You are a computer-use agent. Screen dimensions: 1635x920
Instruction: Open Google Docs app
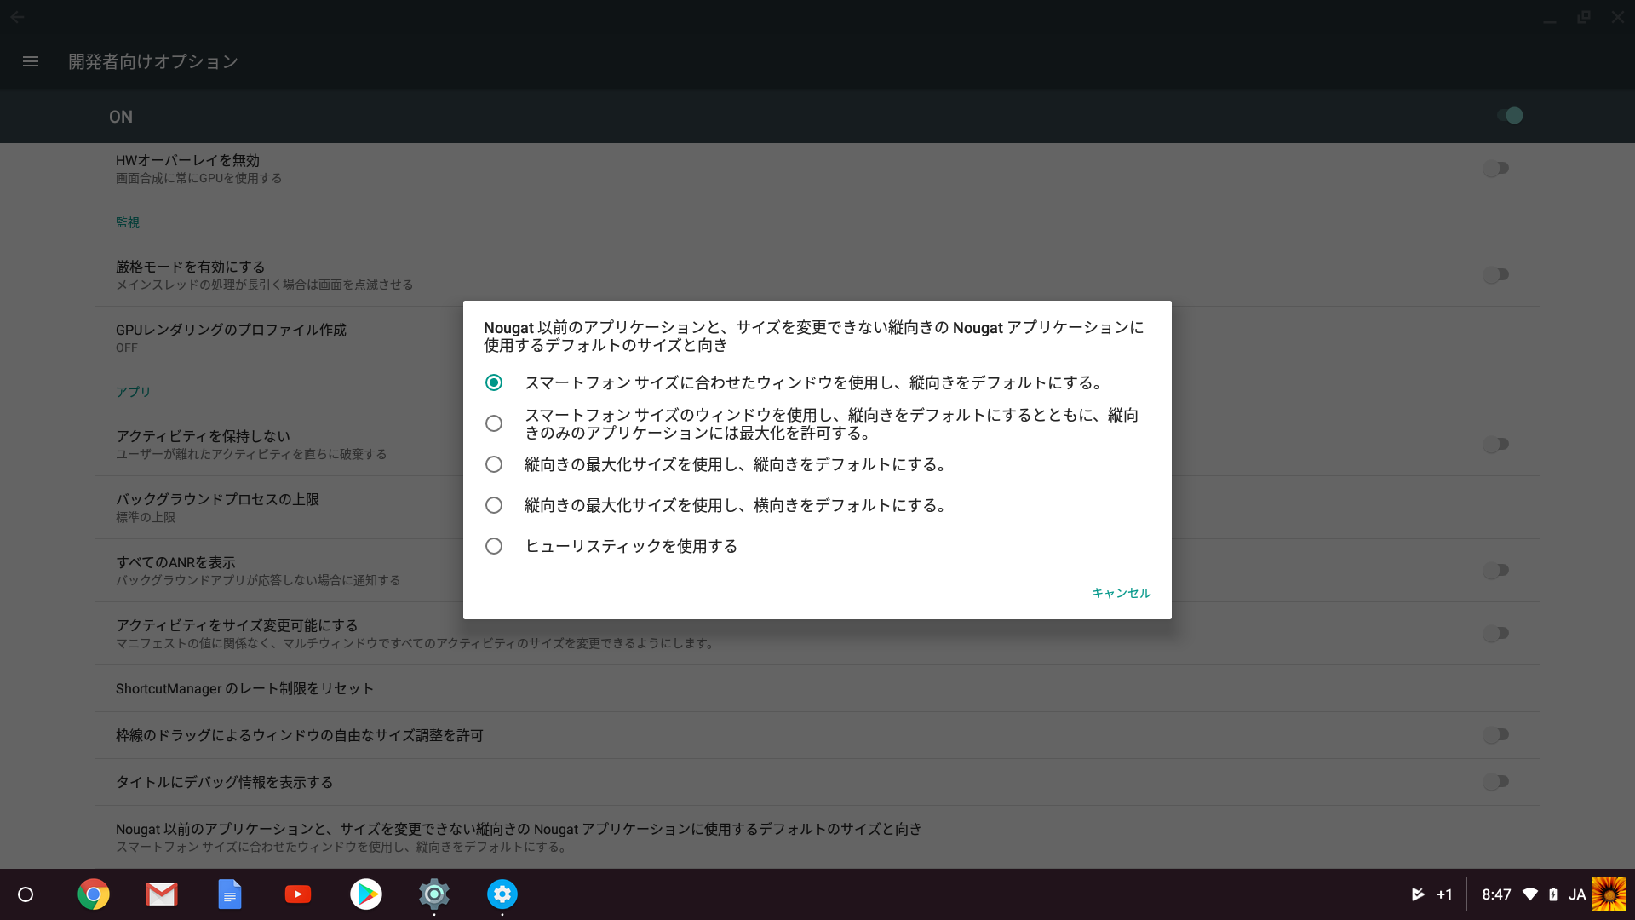coord(230,894)
